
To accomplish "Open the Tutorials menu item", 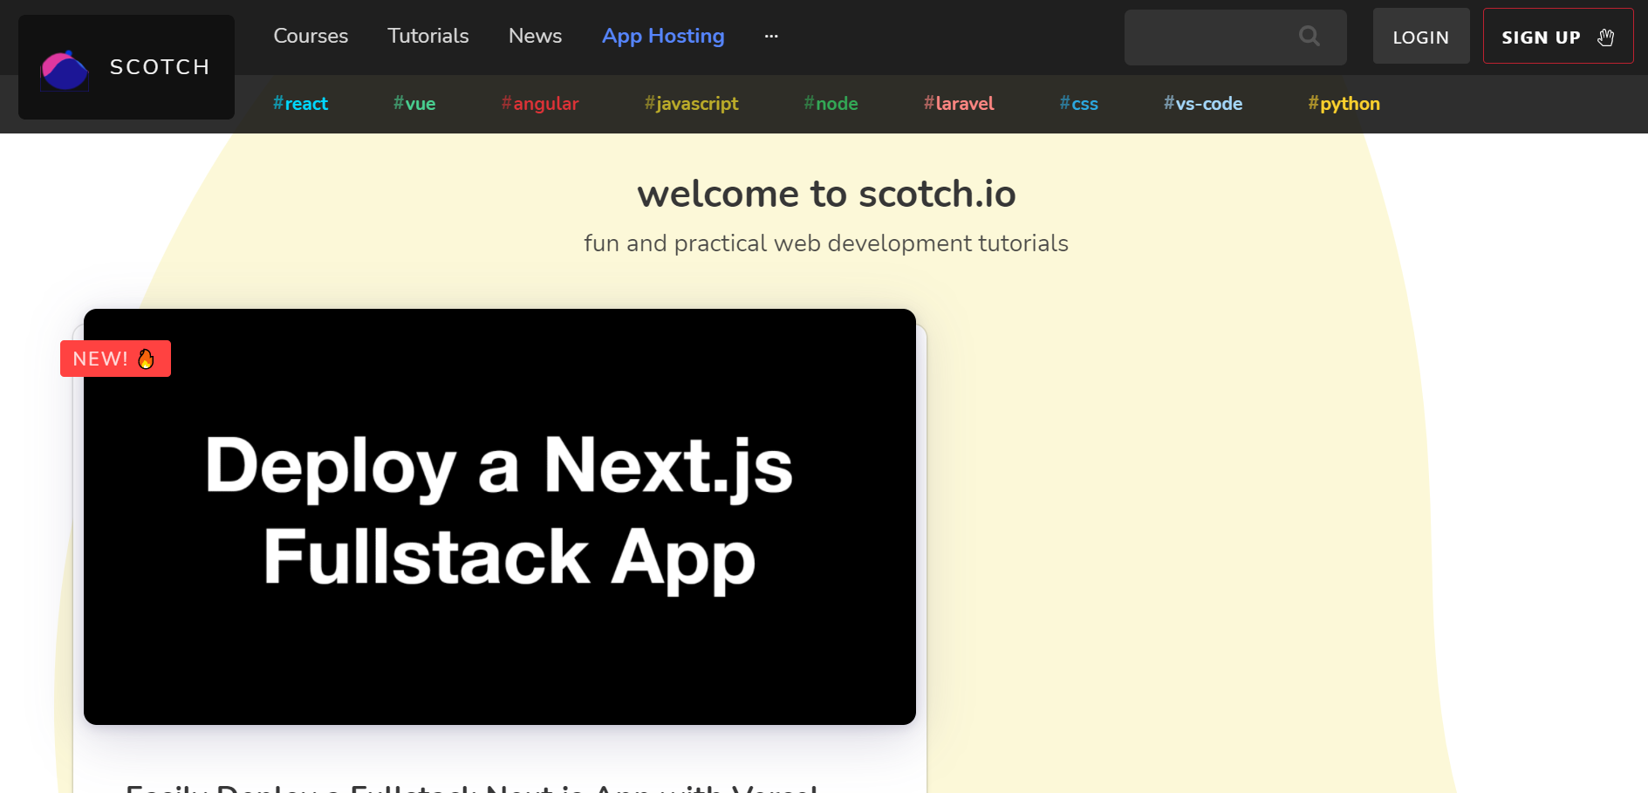I will click(x=428, y=36).
